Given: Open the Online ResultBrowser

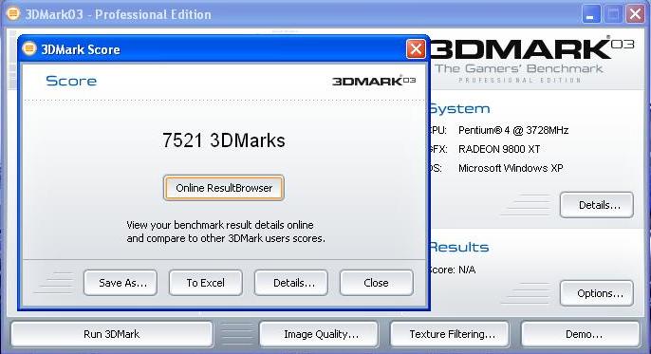Looking at the screenshot, I should 224,188.
